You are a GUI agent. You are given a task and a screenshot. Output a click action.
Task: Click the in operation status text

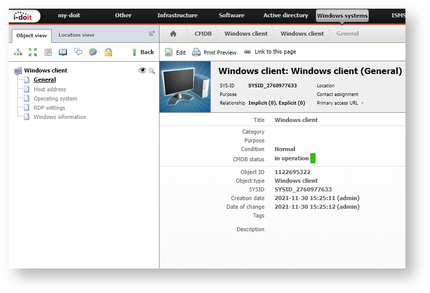(291, 158)
